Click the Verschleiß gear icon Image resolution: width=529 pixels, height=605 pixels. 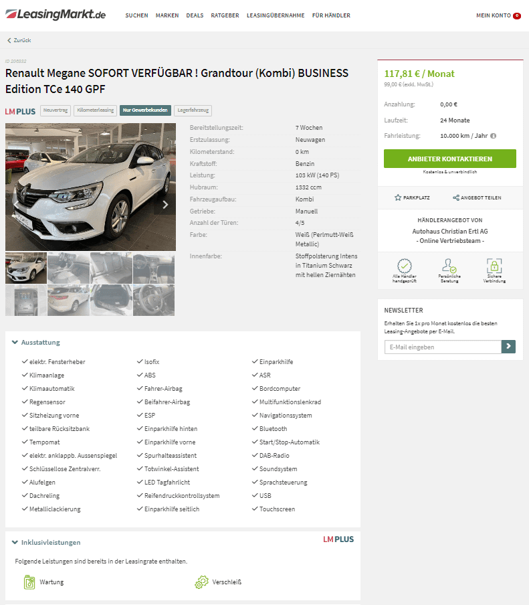(201, 582)
